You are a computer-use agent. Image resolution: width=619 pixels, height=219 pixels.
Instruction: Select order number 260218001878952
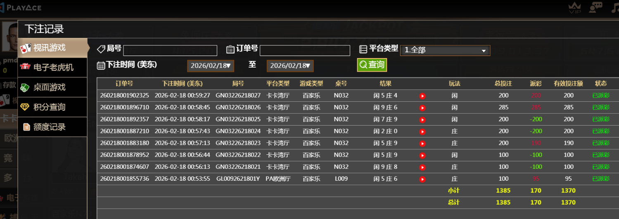coord(124,156)
